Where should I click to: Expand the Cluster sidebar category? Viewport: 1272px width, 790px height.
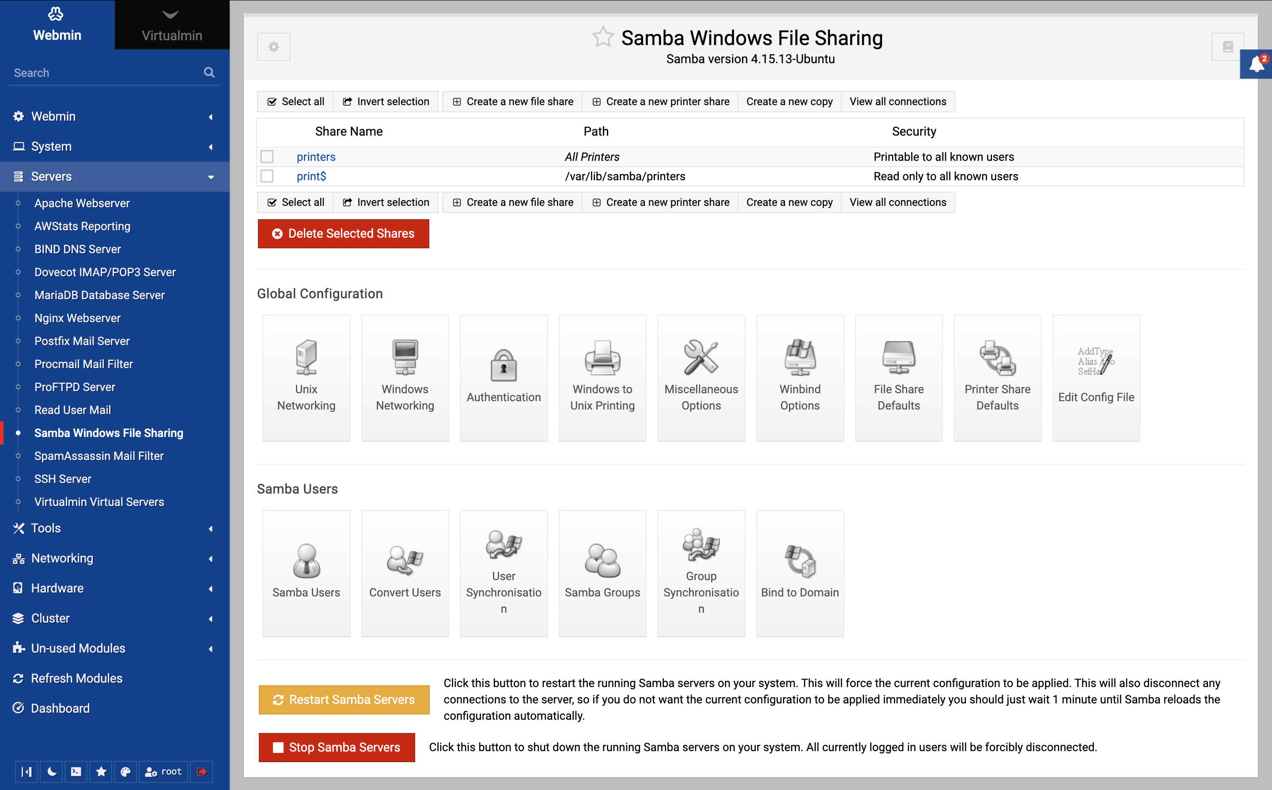114,618
